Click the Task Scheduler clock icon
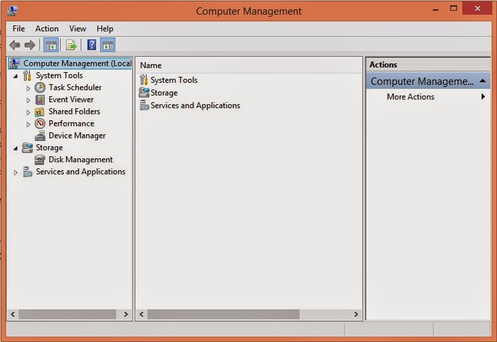This screenshot has width=497, height=342. tap(40, 88)
